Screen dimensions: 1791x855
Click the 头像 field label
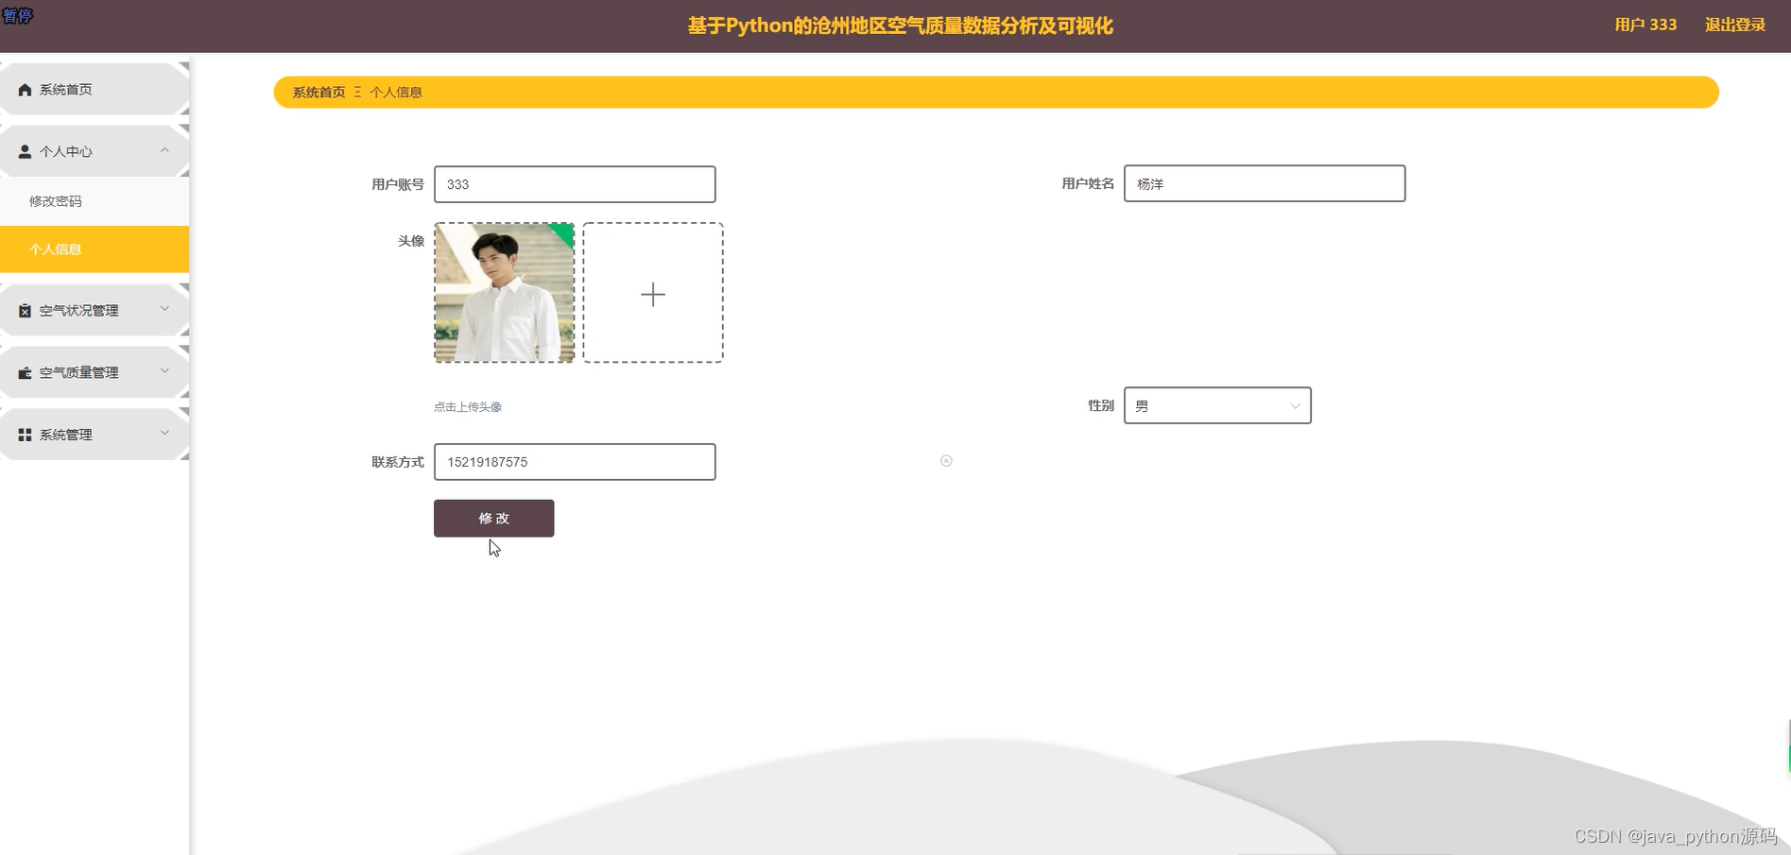pos(411,241)
